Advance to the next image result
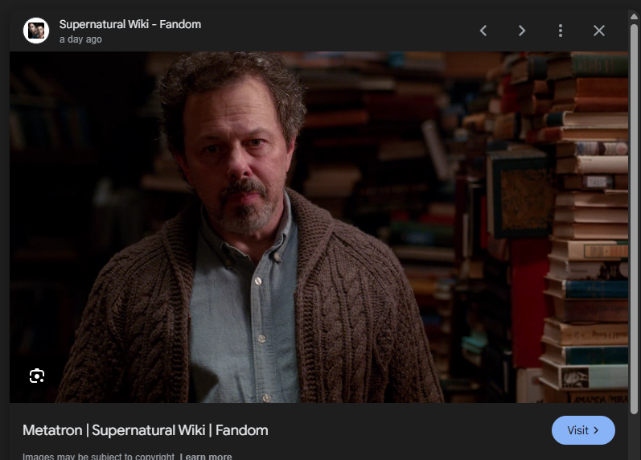The height and width of the screenshot is (460, 641). click(x=522, y=31)
